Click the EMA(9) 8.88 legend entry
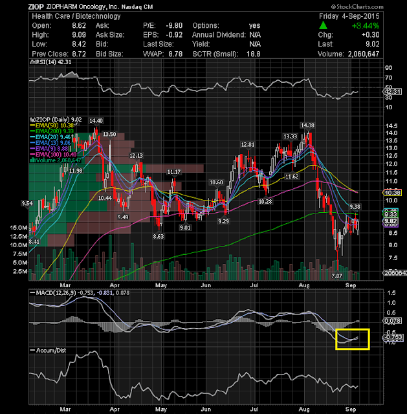The width and height of the screenshot is (407, 414). 49,148
